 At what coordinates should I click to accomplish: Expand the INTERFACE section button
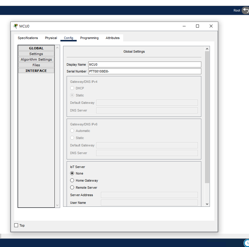click(36, 71)
